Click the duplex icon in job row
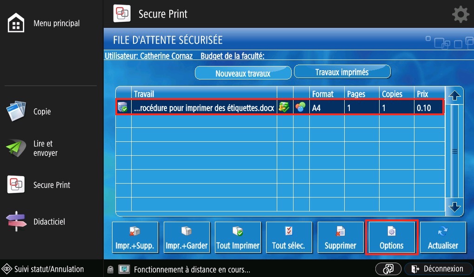Image resolution: width=474 pixels, height=277 pixels. (x=284, y=108)
